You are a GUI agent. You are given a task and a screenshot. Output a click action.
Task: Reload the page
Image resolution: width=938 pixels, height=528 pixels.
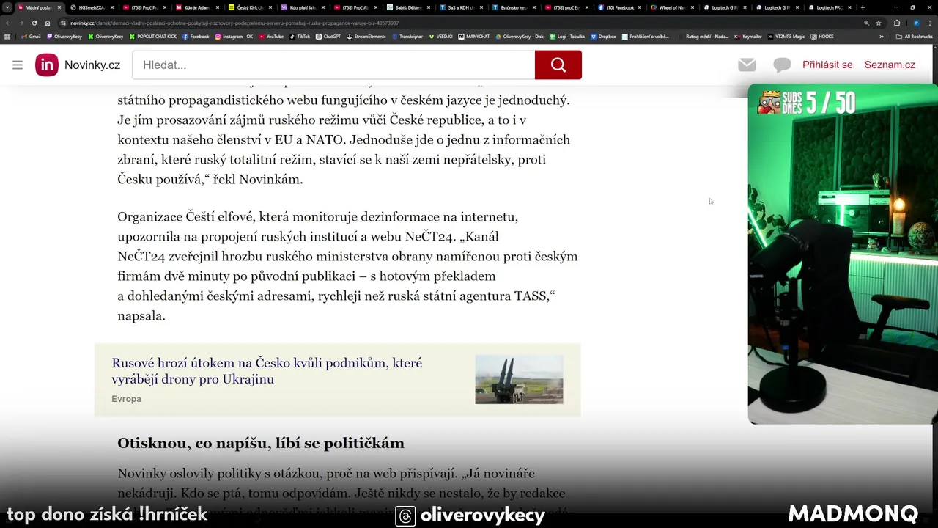tap(34, 23)
